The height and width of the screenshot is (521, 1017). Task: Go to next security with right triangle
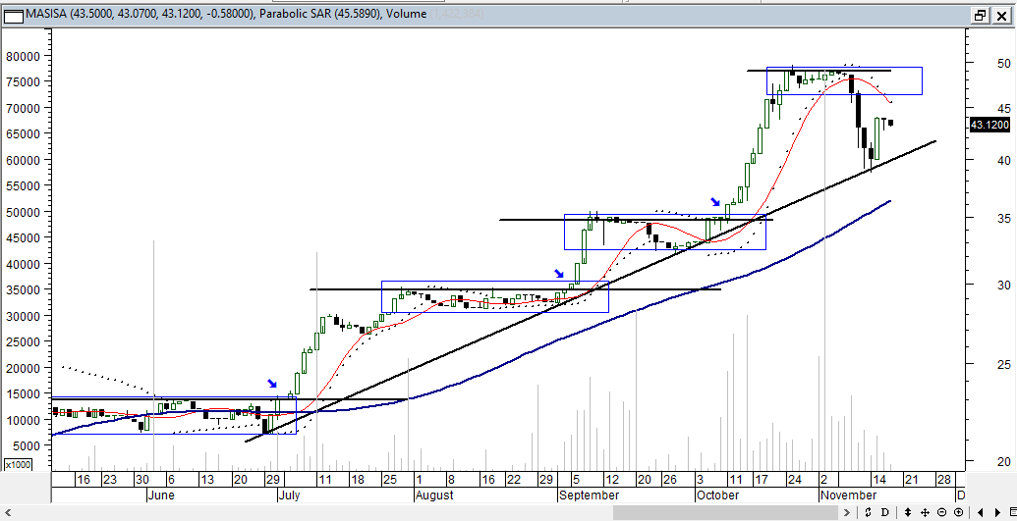(997, 512)
